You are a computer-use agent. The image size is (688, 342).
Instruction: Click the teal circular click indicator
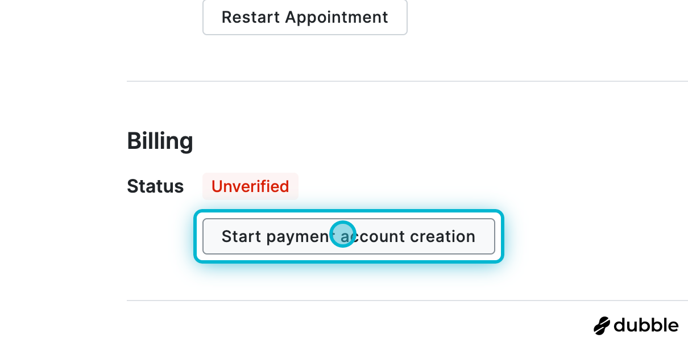343,234
